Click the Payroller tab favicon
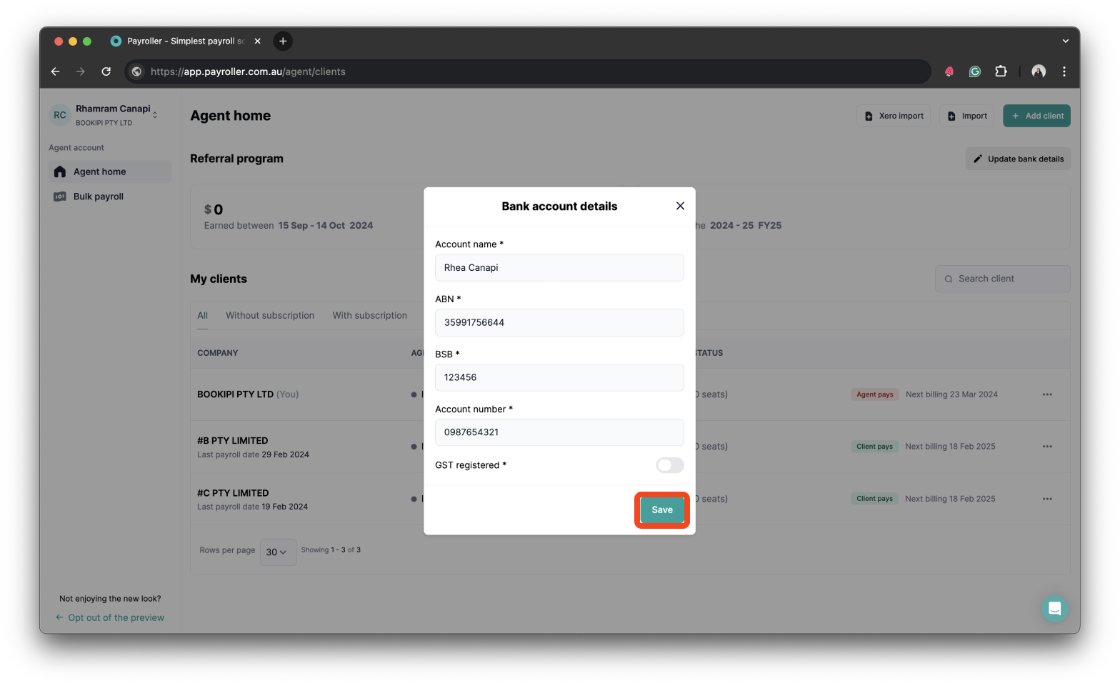Viewport: 1120px width, 686px height. coord(116,41)
